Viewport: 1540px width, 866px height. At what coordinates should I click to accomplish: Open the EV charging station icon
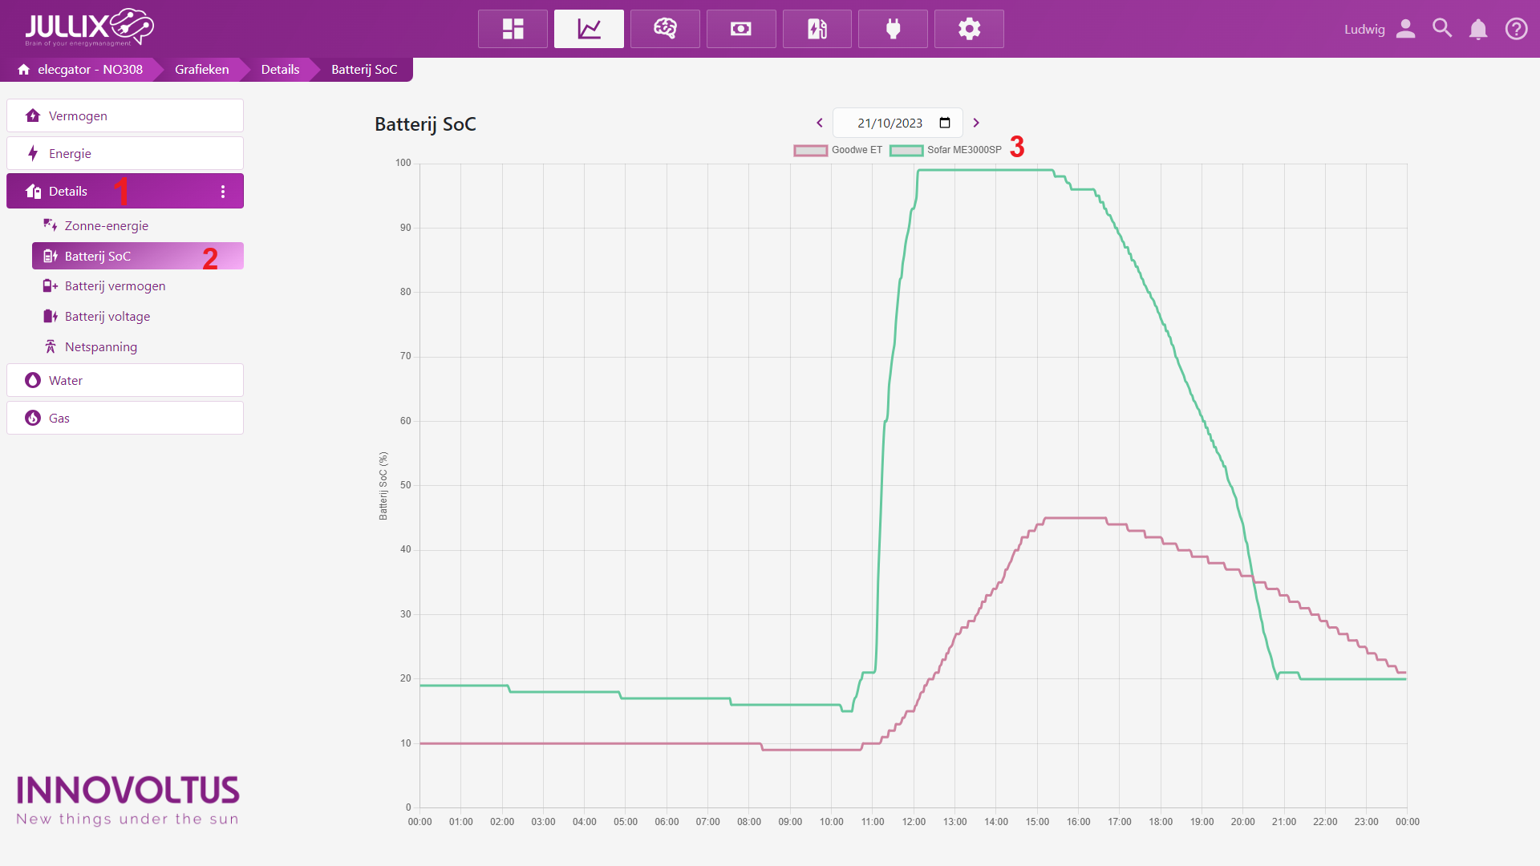coord(817,29)
